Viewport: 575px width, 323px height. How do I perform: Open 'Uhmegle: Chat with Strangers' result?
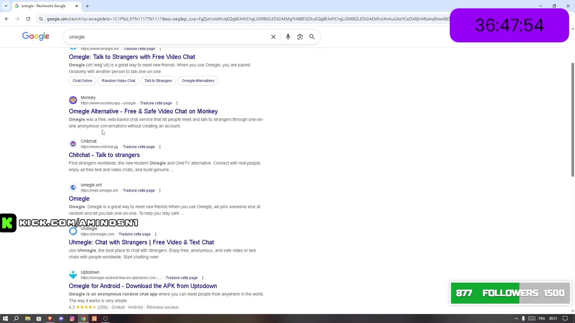pyautogui.click(x=141, y=242)
